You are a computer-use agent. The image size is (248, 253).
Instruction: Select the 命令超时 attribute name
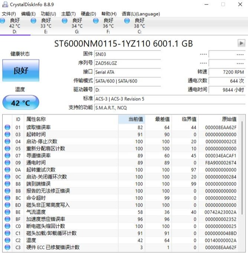point(36,198)
